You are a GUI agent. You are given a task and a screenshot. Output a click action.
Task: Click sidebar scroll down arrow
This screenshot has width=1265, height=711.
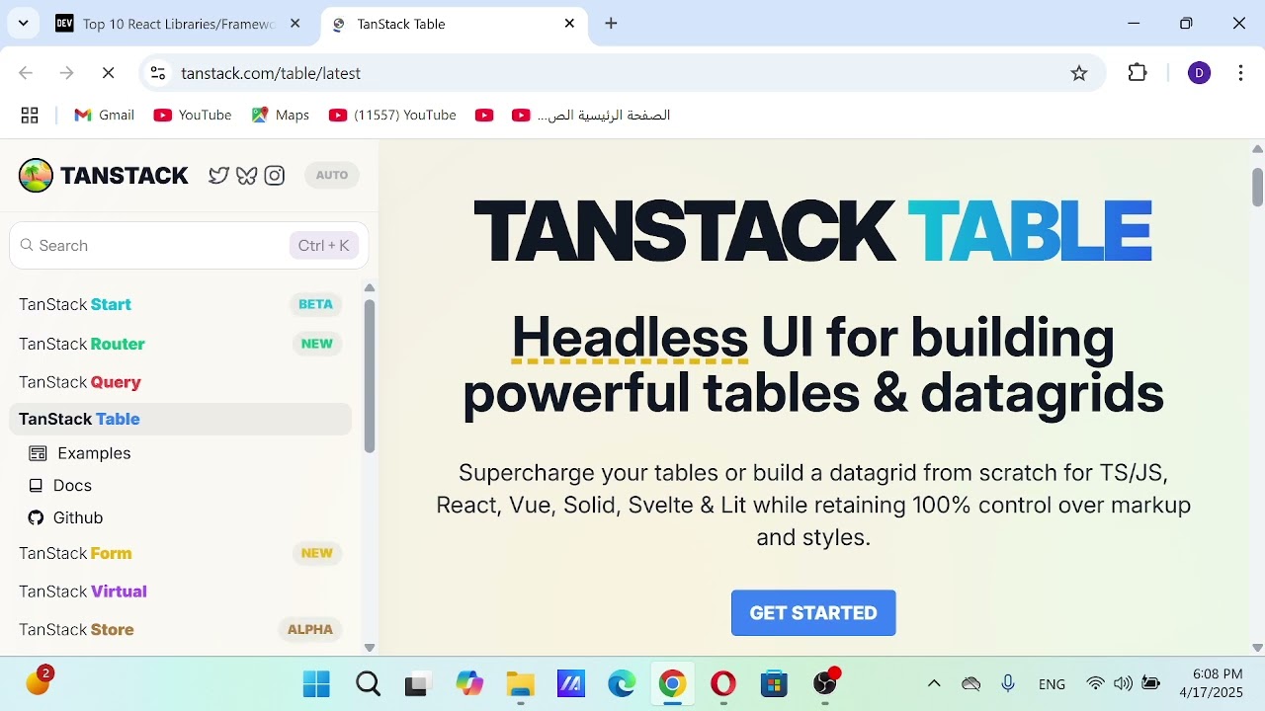[370, 648]
